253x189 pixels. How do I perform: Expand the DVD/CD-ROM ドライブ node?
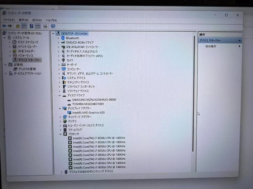[58, 43]
